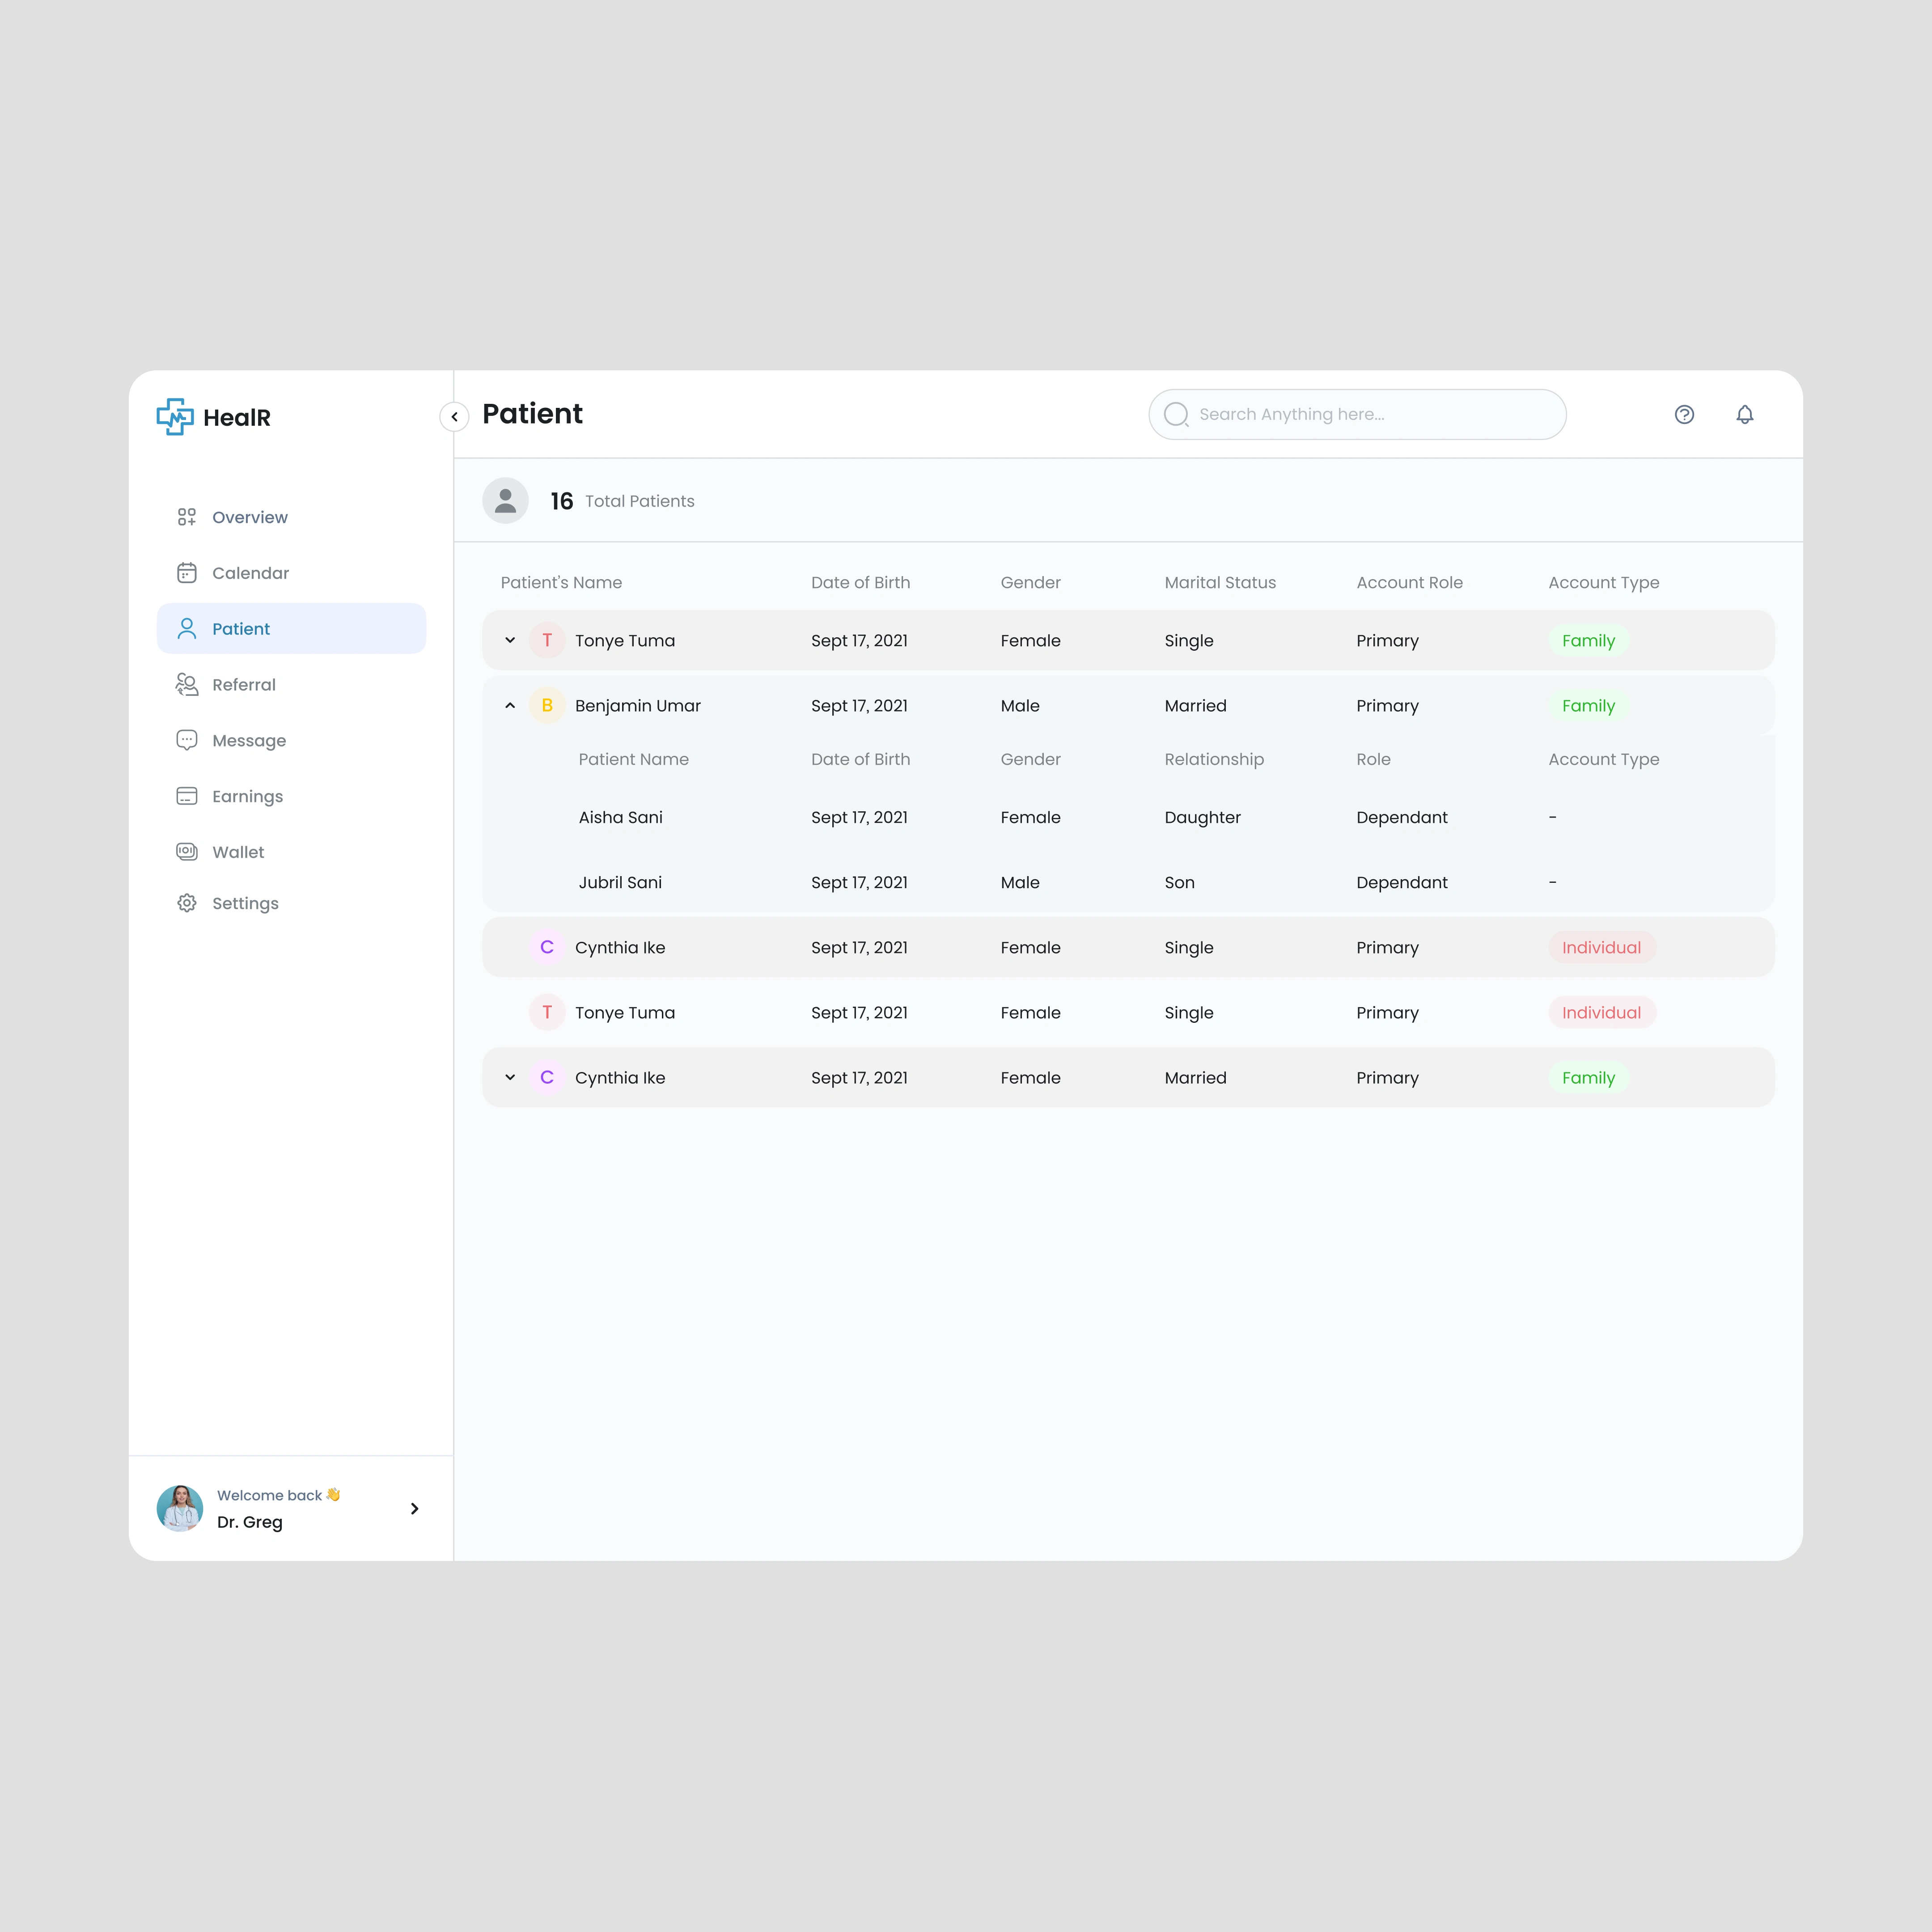Image resolution: width=1932 pixels, height=1932 pixels.
Task: Click the Settings gear icon
Action: coord(187,903)
